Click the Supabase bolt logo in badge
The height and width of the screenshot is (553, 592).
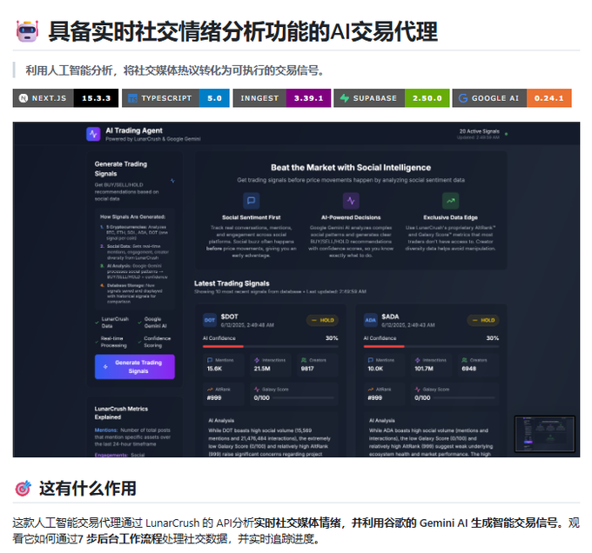tap(345, 98)
